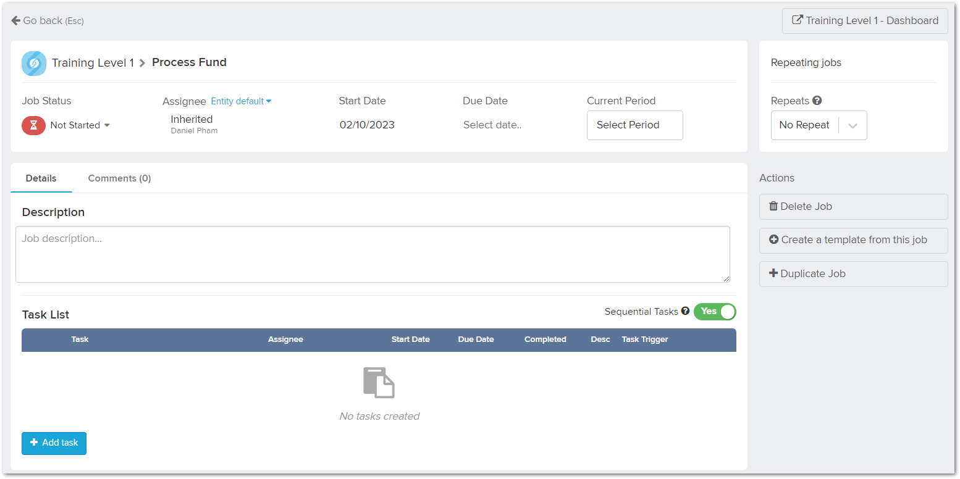
Task: Click Create a template from this job
Action: tap(853, 240)
